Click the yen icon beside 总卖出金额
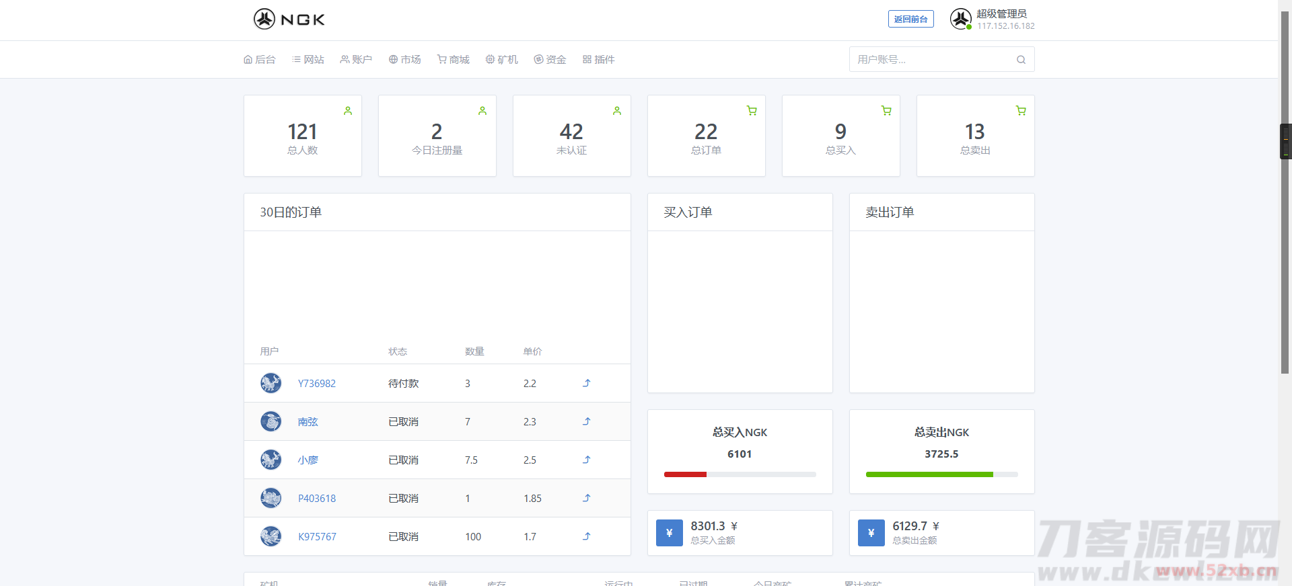Viewport: 1292px width, 586px height. pyautogui.click(x=871, y=533)
